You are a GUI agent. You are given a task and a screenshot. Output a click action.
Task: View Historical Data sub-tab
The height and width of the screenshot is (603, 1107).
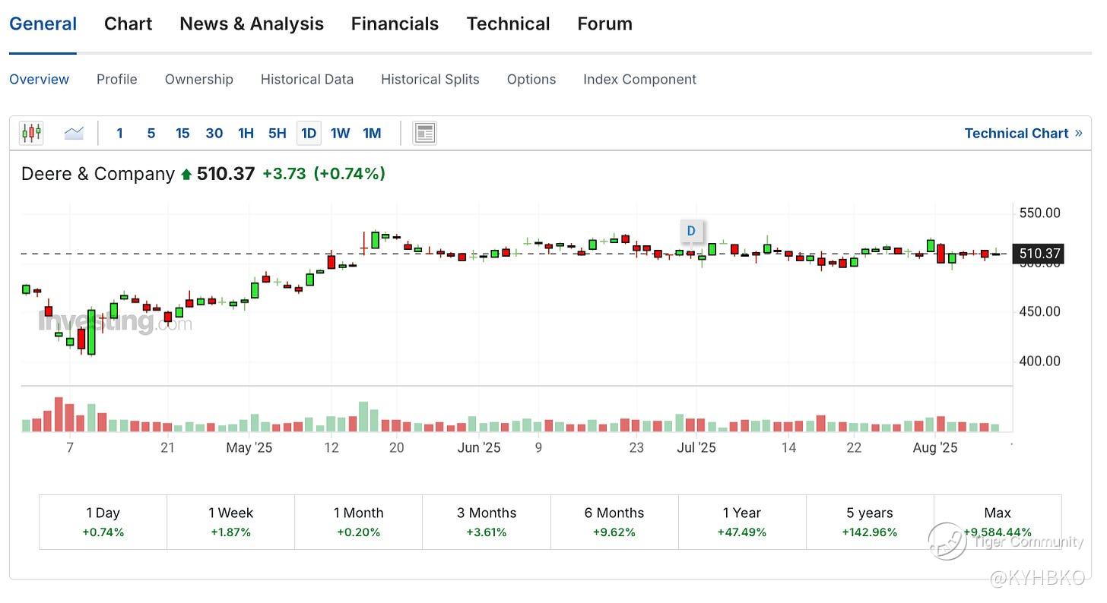pyautogui.click(x=307, y=79)
